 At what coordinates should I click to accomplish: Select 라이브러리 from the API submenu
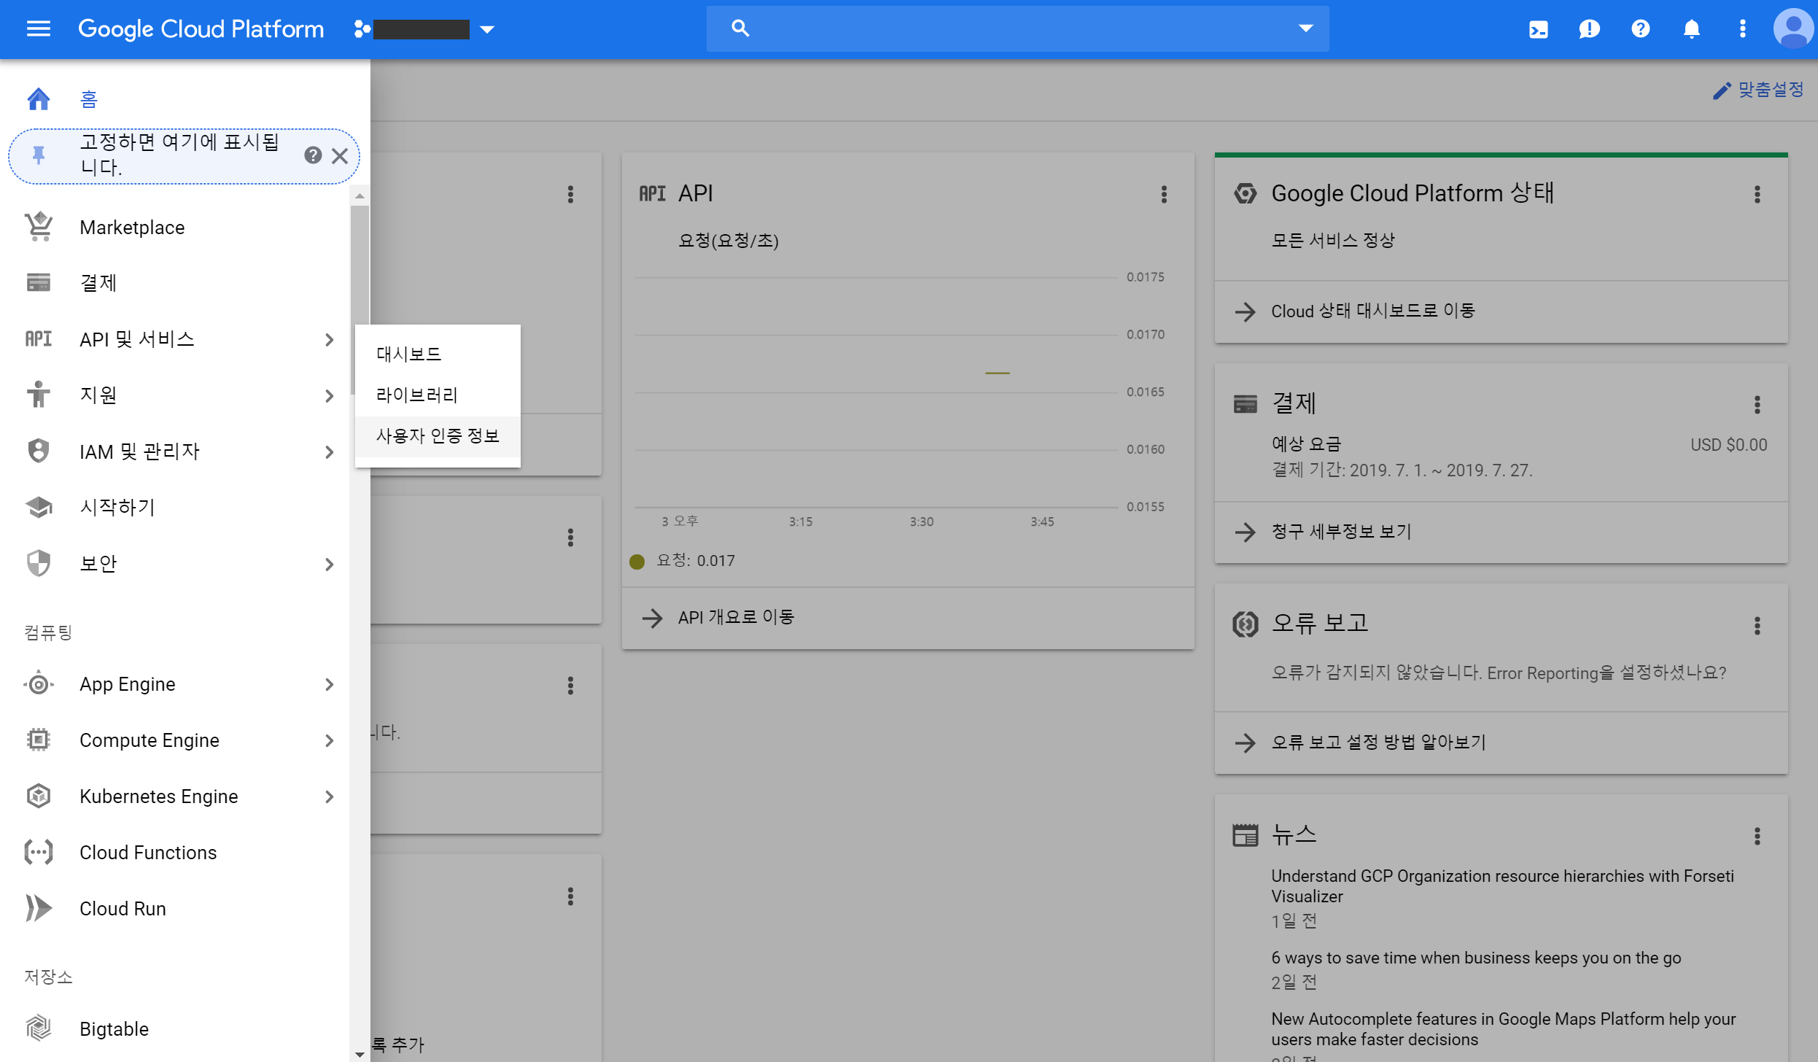coord(416,395)
